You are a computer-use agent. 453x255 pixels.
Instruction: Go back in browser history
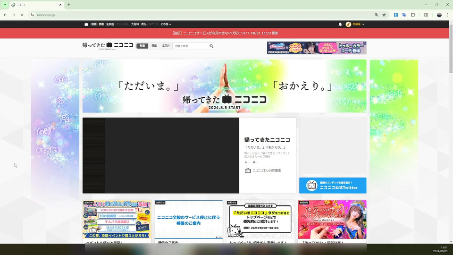coord(5,15)
